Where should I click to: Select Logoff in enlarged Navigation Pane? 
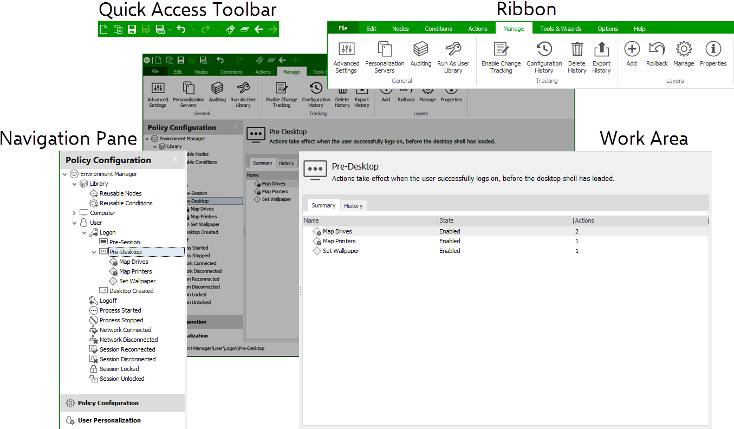point(108,301)
